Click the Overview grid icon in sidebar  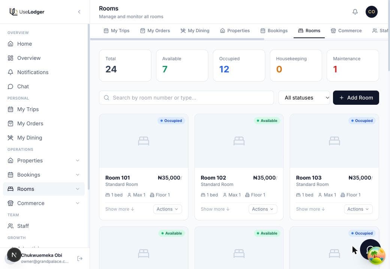coord(10,58)
